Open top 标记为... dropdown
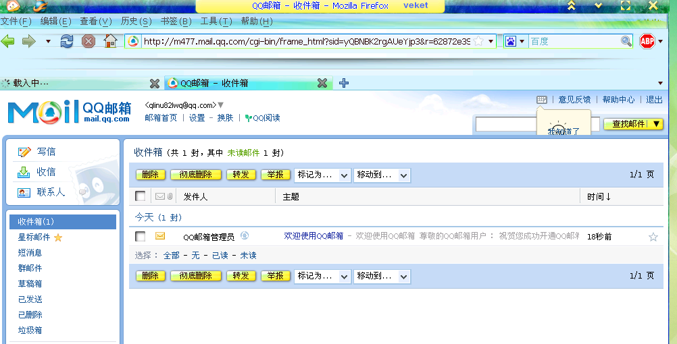This screenshot has height=344, width=677. (x=322, y=175)
